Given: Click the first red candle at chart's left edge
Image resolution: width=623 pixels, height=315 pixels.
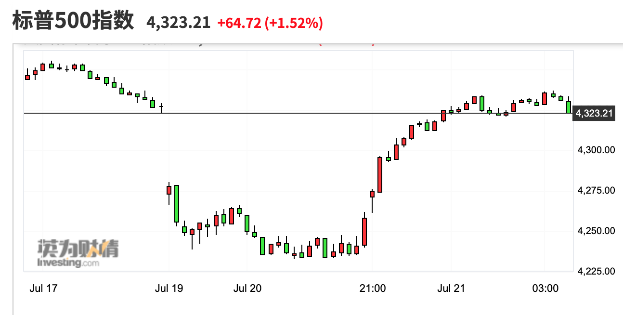Looking at the screenshot, I should coord(27,77).
